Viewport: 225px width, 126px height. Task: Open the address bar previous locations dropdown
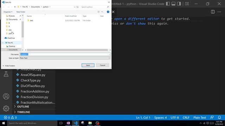75,7
